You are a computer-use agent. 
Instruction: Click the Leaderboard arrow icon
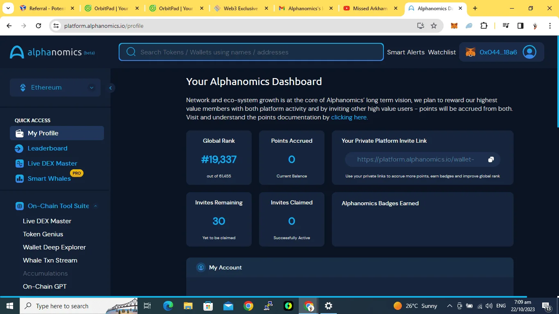point(19,148)
